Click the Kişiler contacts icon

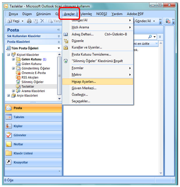pos(8,126)
